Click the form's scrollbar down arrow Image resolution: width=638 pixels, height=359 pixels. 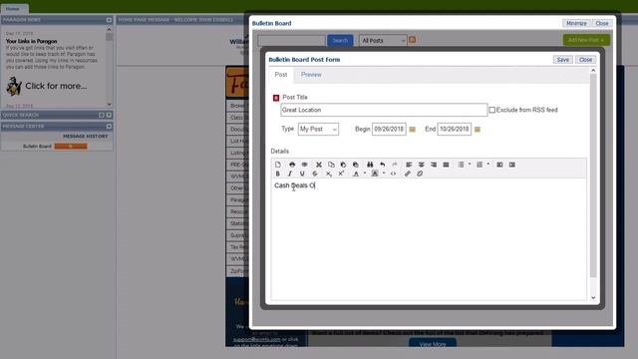tap(593, 297)
